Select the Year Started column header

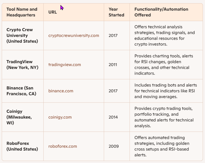116,12
